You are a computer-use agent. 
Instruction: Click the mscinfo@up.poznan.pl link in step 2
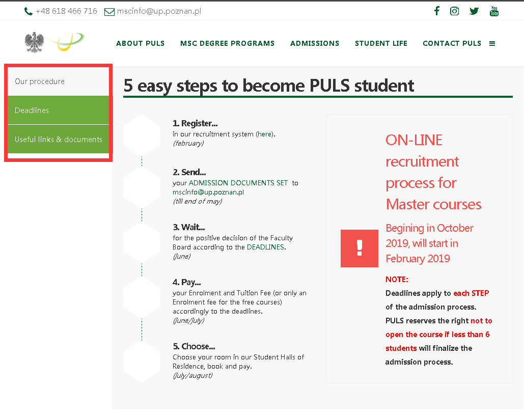[x=208, y=192]
